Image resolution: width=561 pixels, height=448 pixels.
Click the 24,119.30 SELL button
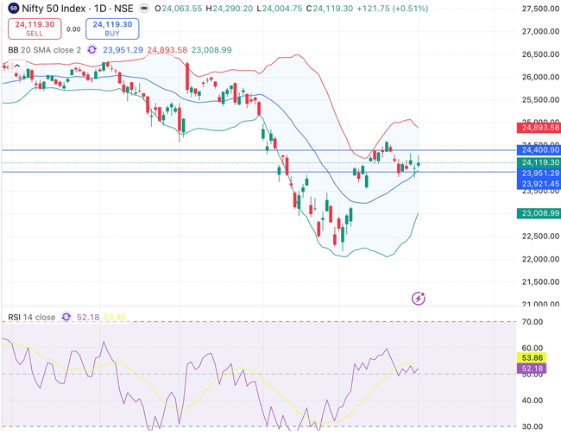tap(35, 29)
